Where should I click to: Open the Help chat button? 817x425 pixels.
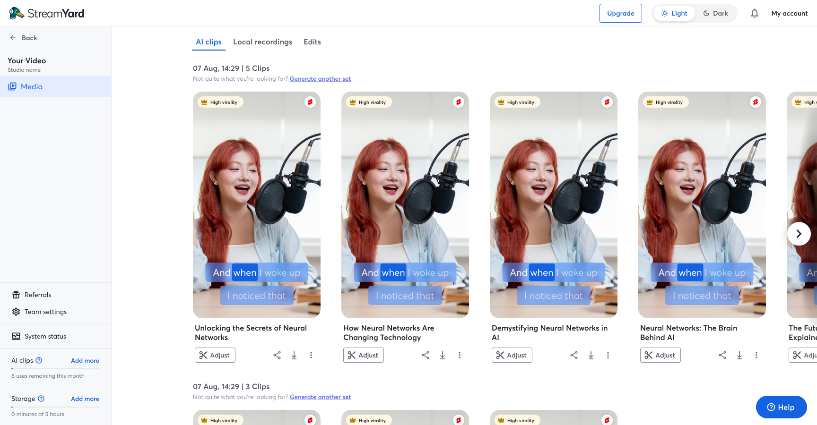click(781, 407)
